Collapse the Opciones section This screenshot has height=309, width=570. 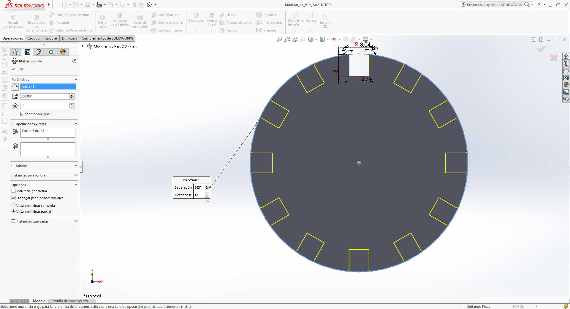click(76, 185)
